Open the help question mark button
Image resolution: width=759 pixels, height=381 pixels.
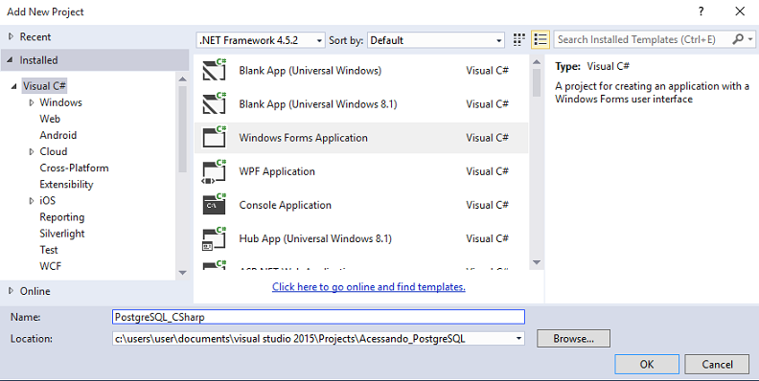coord(701,11)
